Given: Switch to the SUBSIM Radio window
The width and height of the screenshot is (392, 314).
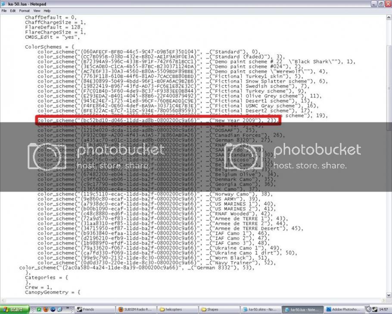Looking at the screenshot, I should (137, 309).
